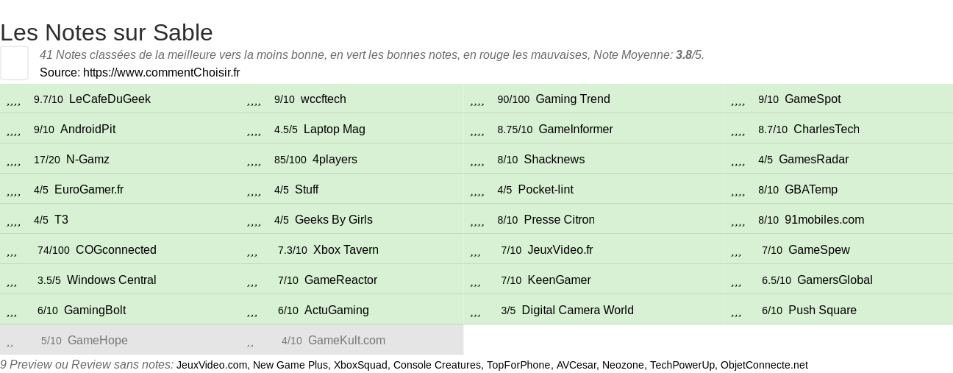Viewport: 953px width, 373px height.
Task: Open the commentChoisir.fr source link
Action: click(161, 72)
